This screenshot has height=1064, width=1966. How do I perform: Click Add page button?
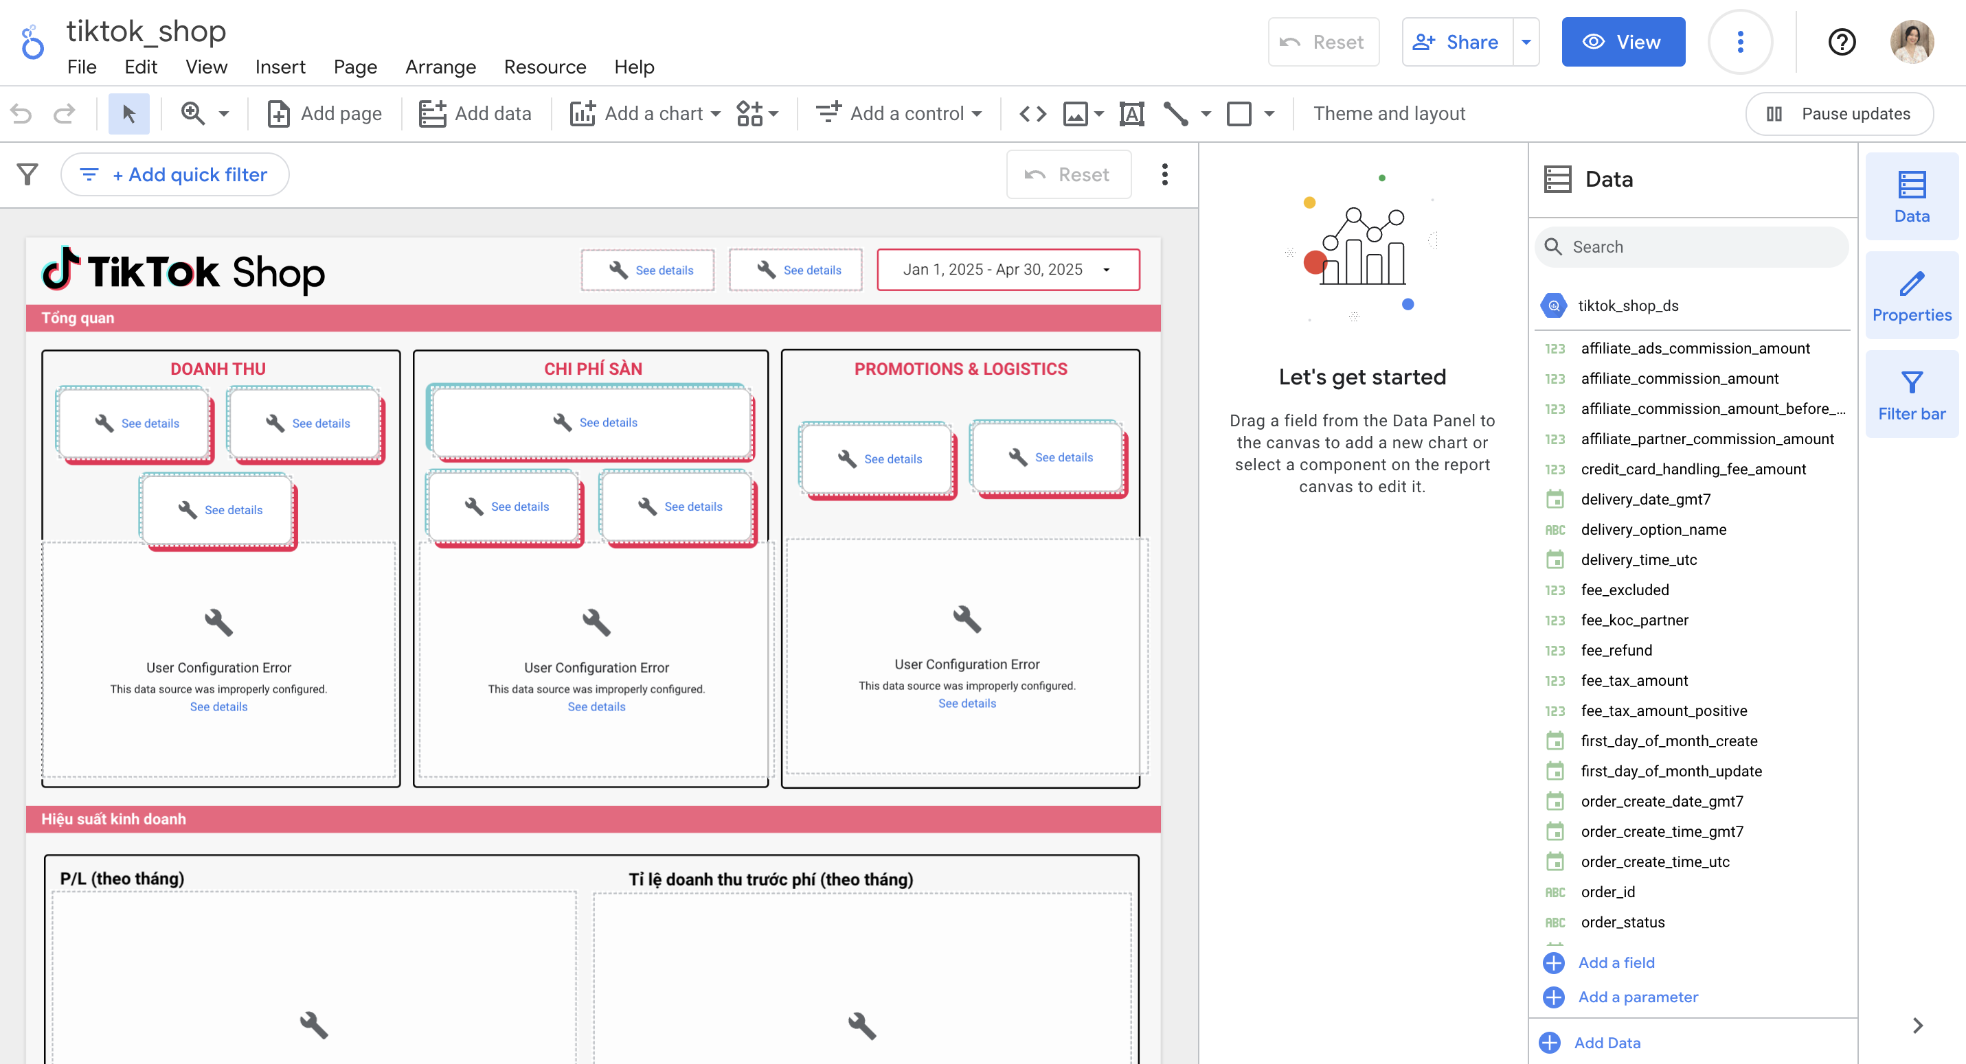tap(324, 114)
